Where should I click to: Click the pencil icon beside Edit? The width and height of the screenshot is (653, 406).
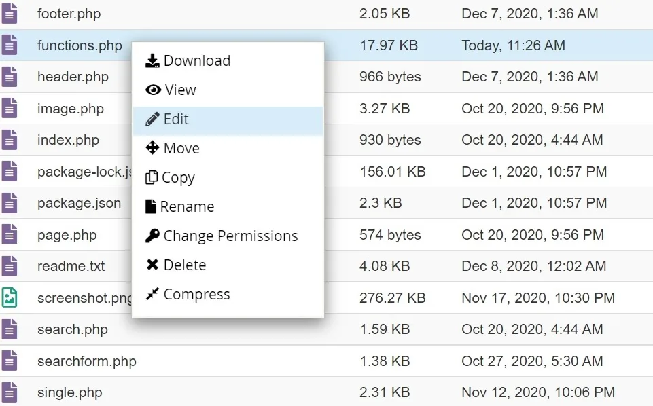point(152,119)
